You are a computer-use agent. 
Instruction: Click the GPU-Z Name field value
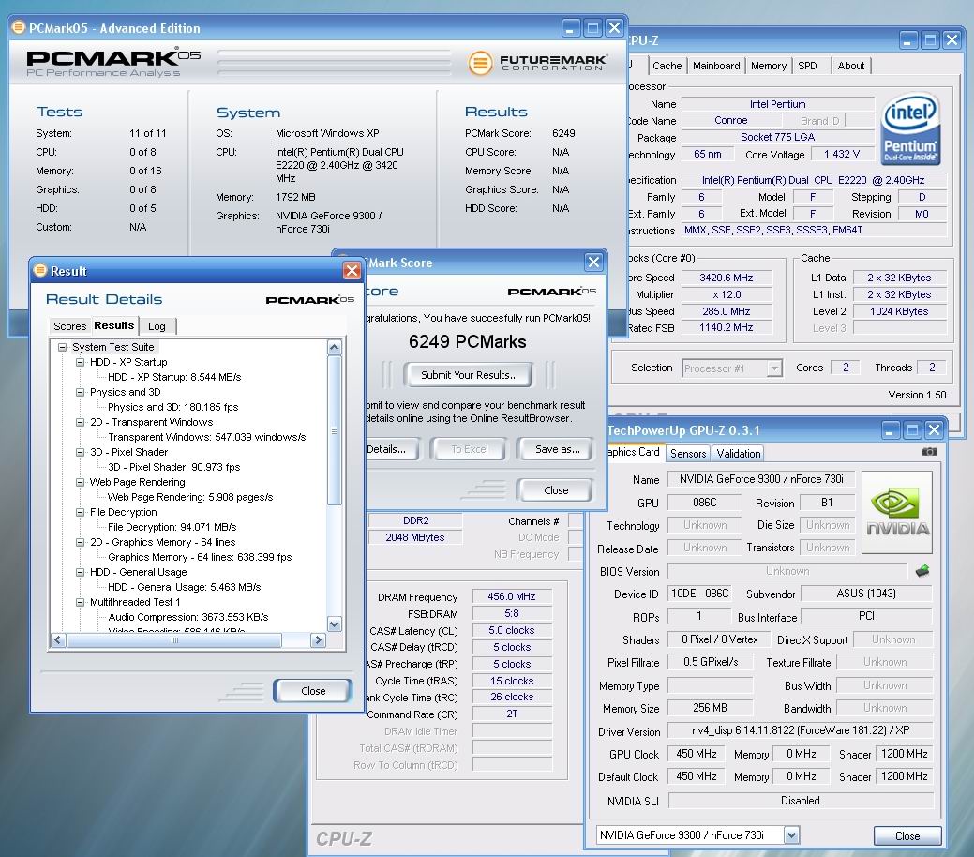[761, 479]
